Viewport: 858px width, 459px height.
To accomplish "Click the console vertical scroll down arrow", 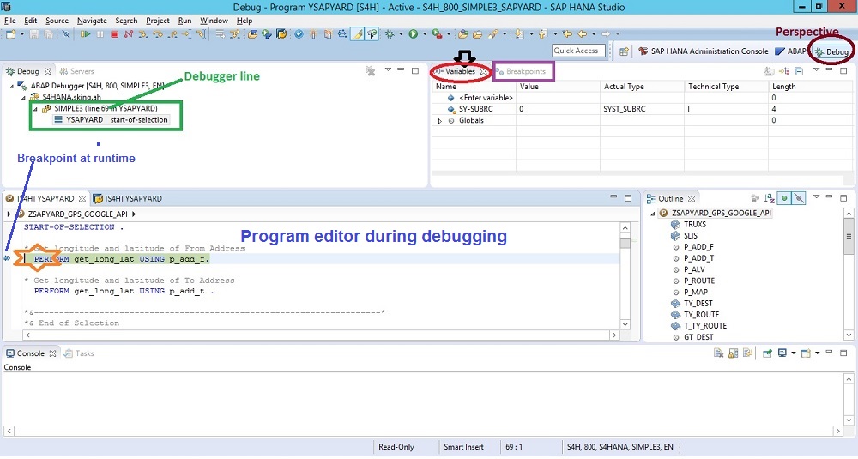I will pos(849,420).
